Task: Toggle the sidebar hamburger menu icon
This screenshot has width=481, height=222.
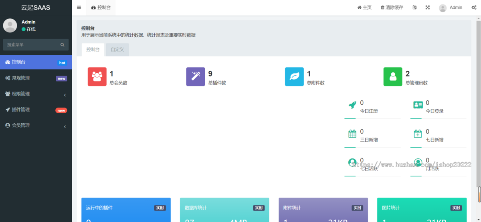Action: click(x=79, y=8)
